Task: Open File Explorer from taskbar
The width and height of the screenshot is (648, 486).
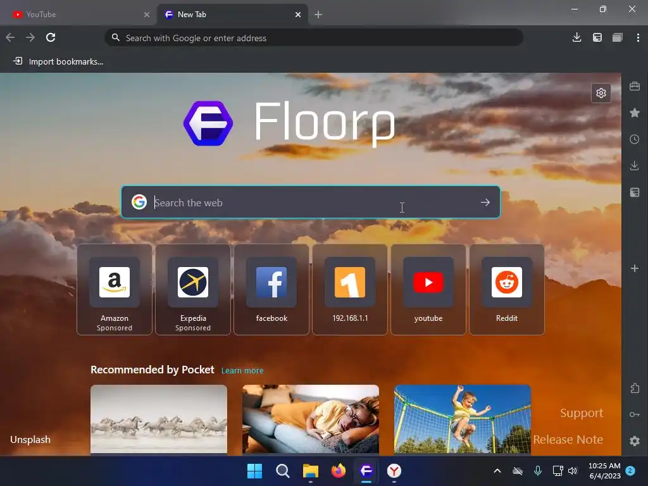Action: 310,471
